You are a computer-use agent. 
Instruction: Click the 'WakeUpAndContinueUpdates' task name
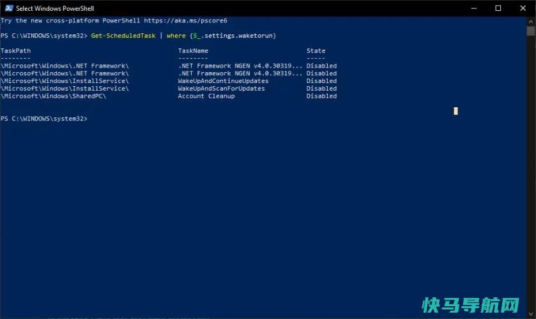click(x=223, y=81)
